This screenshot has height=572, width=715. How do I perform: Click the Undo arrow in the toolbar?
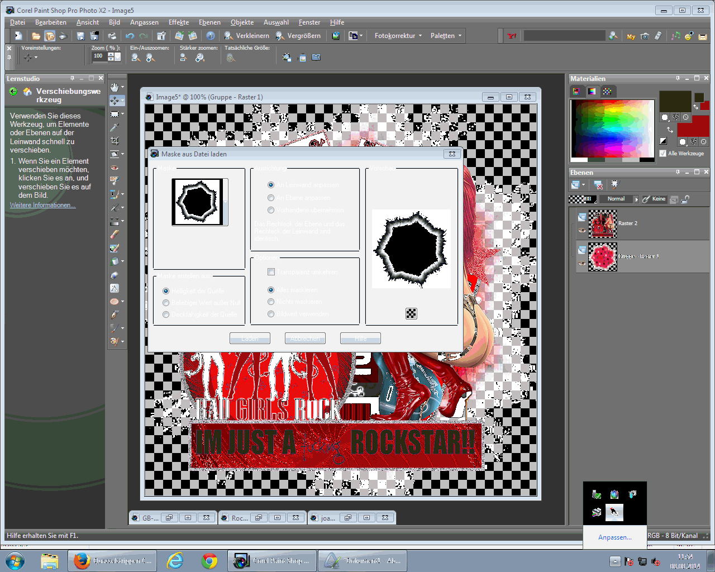[130, 36]
